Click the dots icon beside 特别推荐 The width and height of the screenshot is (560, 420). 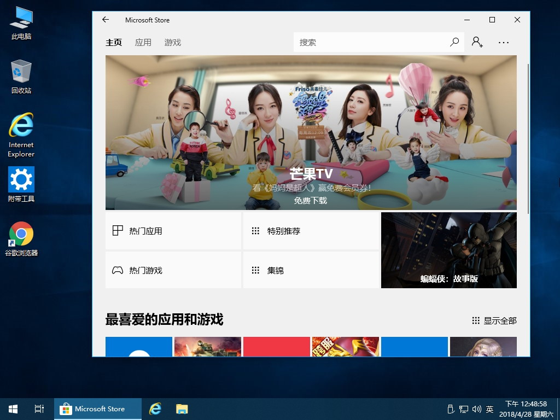255,231
